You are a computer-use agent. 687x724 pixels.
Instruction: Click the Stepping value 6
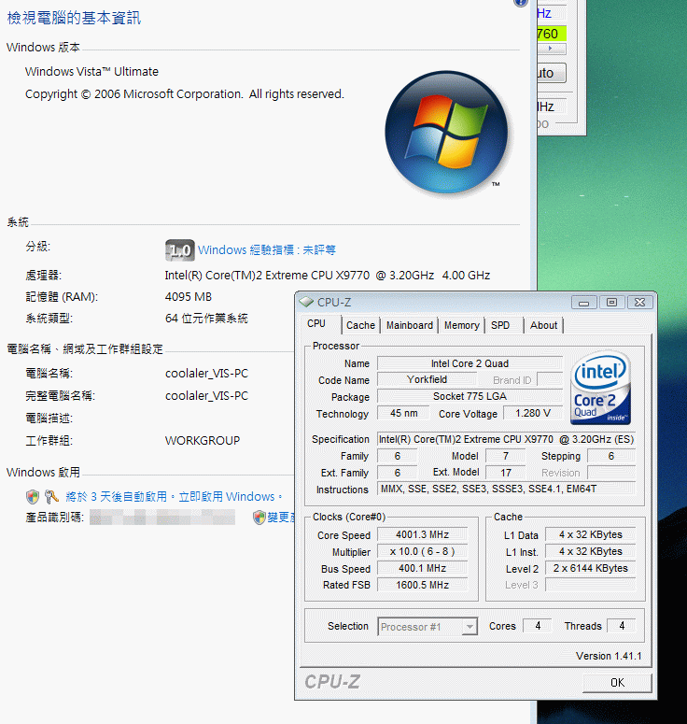(610, 456)
